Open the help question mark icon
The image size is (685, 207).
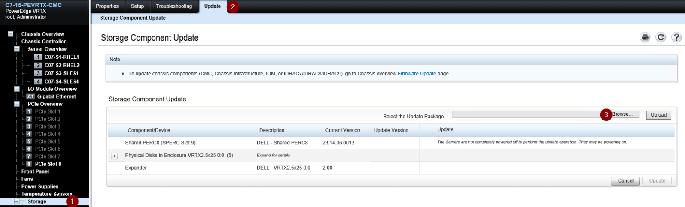(676, 37)
